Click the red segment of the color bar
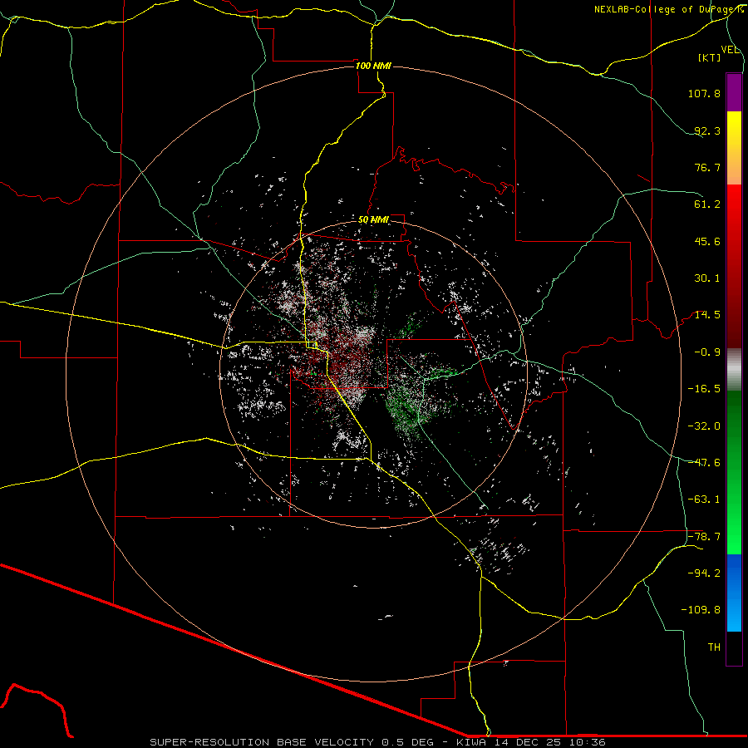Screen dimensions: 748x748 734,266
